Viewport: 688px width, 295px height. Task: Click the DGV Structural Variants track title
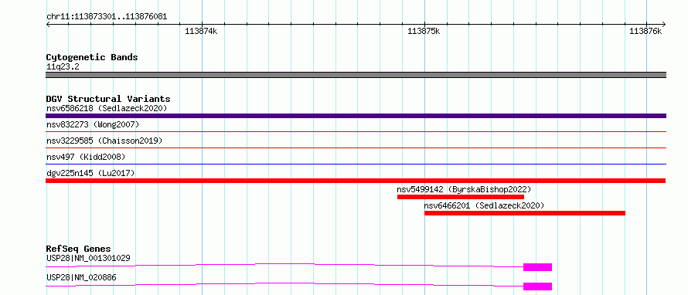(108, 99)
